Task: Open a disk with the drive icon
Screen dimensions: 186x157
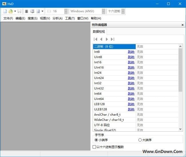Action: coord(32,11)
